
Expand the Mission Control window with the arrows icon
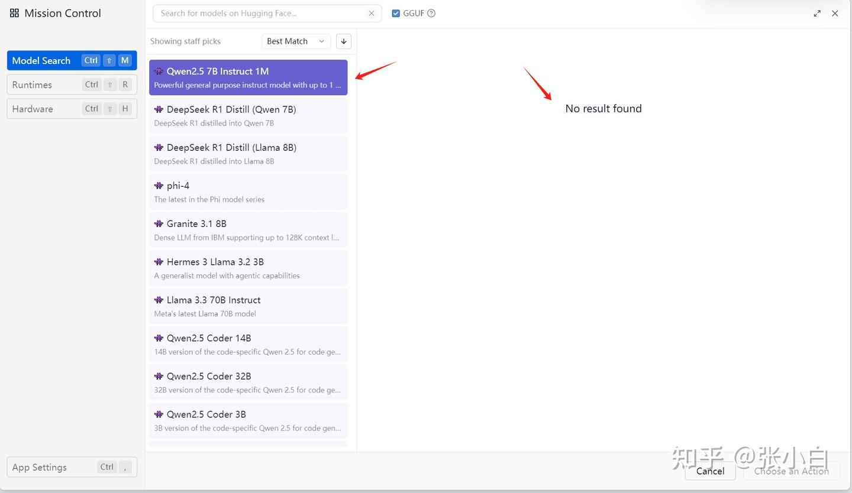coord(817,13)
